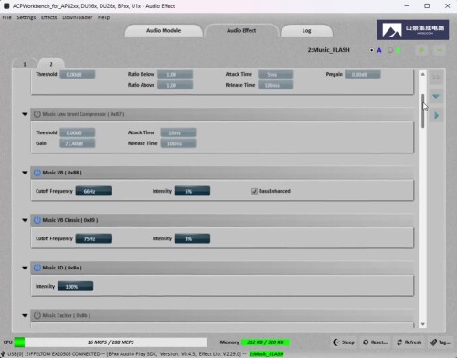
Task: Click scrollbar up arrow
Action: click(x=422, y=75)
